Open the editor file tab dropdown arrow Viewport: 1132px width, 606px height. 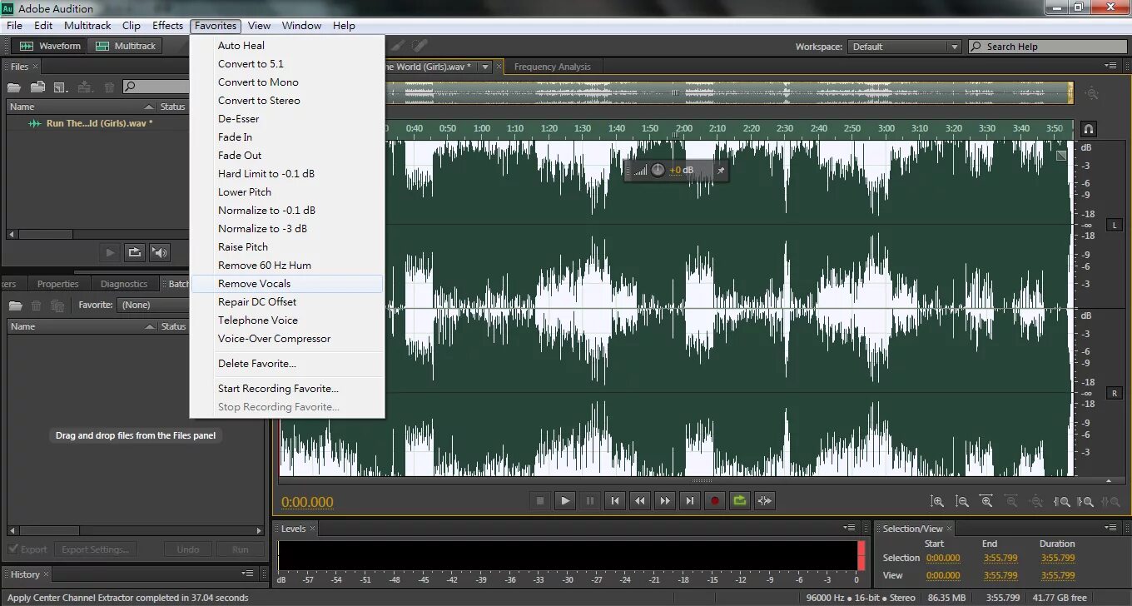[x=485, y=67]
